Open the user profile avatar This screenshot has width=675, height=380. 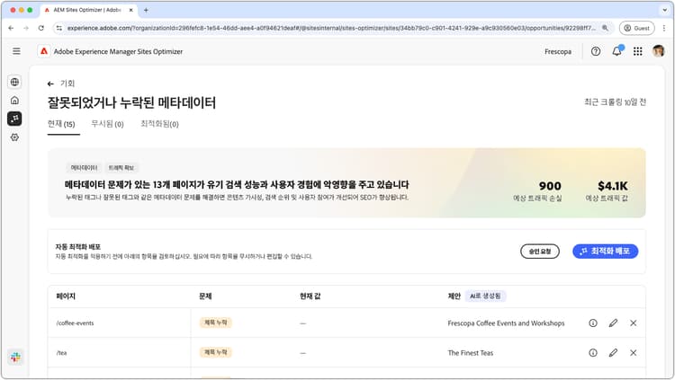click(x=658, y=51)
